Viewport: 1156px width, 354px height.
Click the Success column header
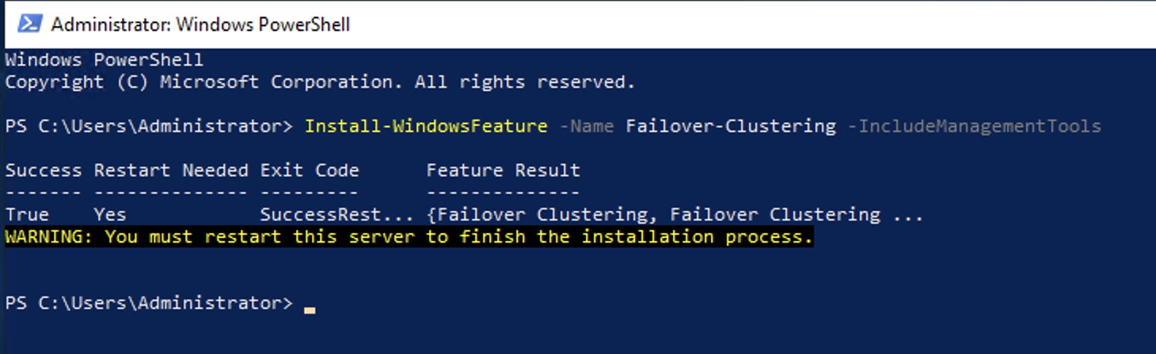click(43, 171)
